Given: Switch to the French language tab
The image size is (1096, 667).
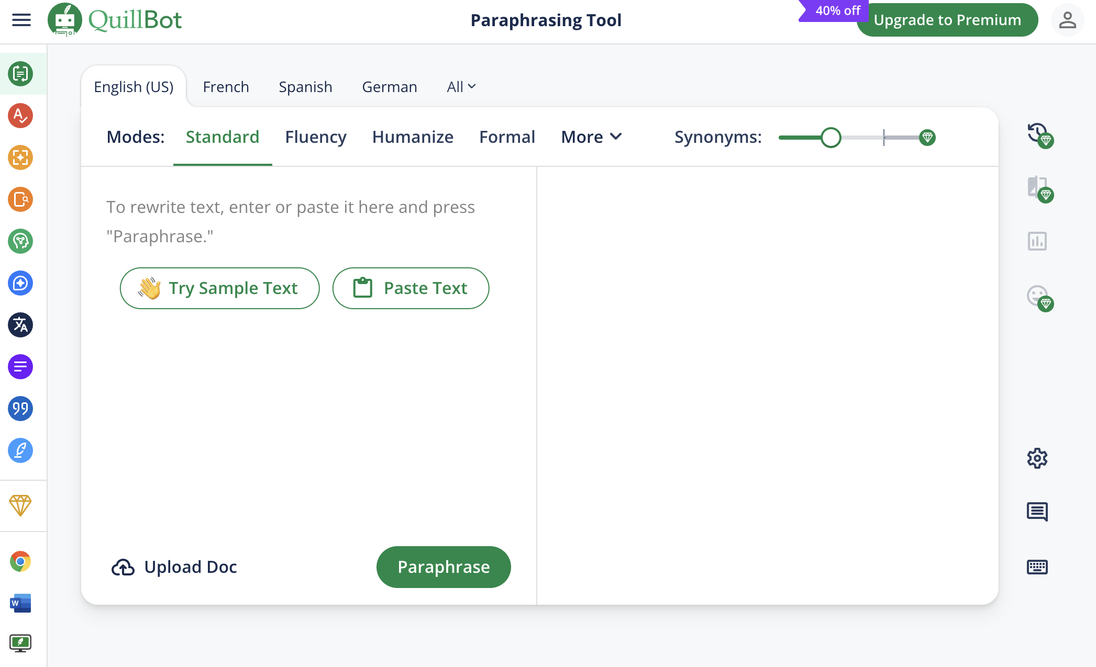Looking at the screenshot, I should click(226, 86).
